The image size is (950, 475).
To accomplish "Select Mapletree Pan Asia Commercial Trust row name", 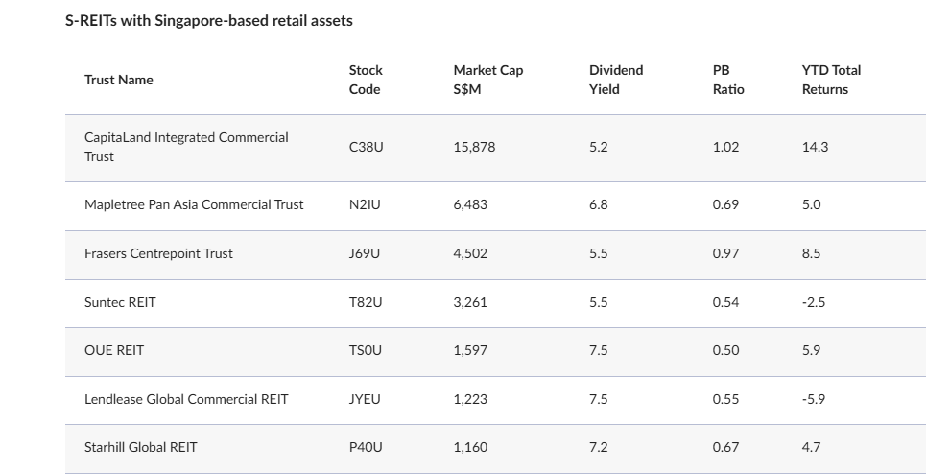I will (x=194, y=204).
